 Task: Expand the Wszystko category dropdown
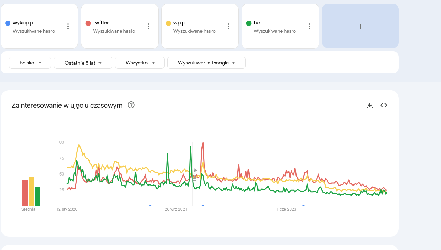(x=140, y=63)
